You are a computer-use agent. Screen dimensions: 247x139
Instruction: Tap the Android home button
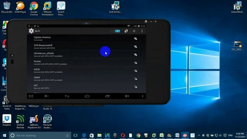pyautogui.click(x=87, y=96)
